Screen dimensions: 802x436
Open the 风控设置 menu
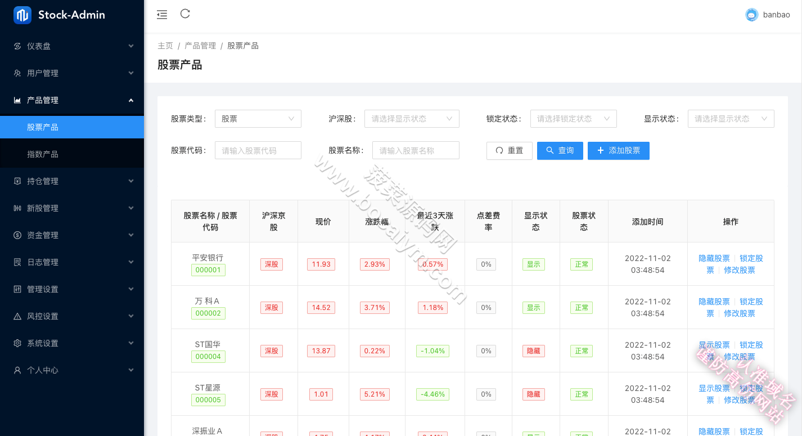click(72, 316)
